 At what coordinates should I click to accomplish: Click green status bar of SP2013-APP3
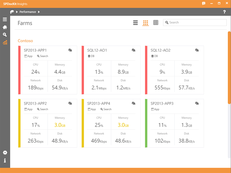pyautogui.click(x=146, y=123)
